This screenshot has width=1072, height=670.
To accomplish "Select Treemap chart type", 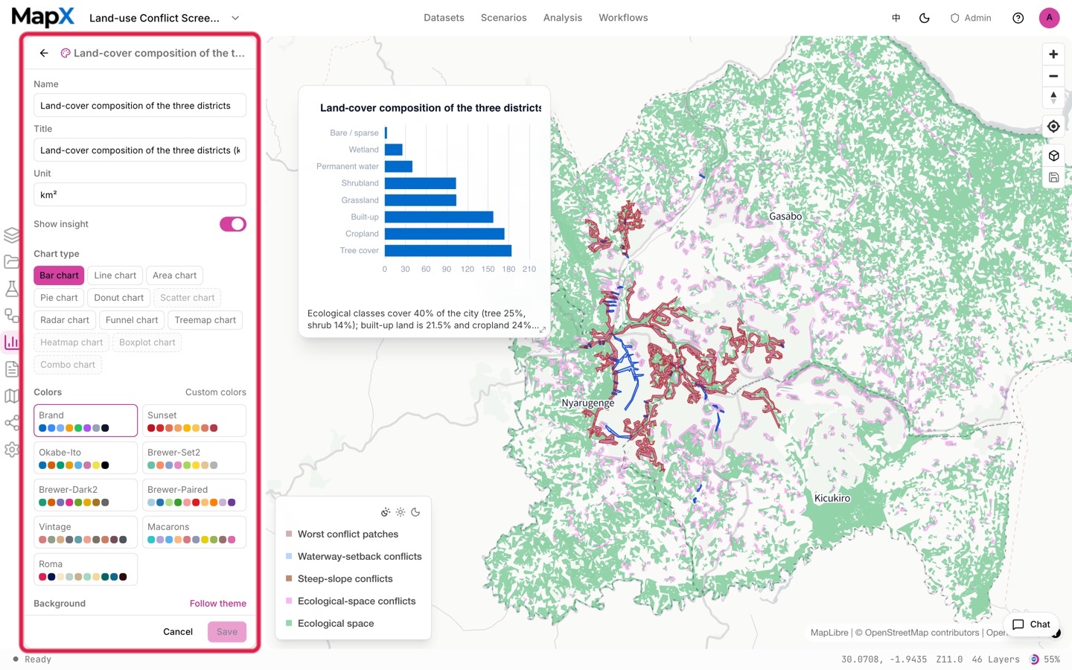I will tap(205, 320).
